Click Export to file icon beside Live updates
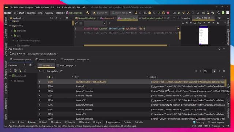Image resolution: width=234 pixels, height=132 pixels. point(61,71)
